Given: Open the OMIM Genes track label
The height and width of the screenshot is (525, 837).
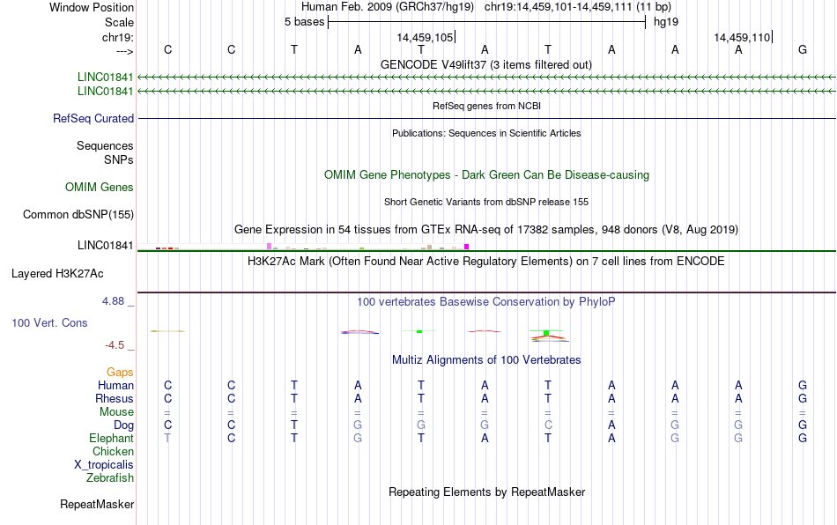Looking at the screenshot, I should pyautogui.click(x=100, y=188).
